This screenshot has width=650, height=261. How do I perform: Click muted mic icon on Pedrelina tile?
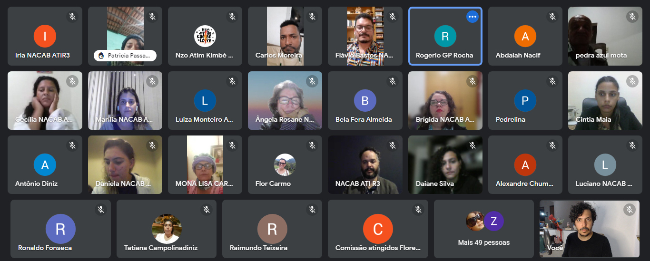[552, 81]
